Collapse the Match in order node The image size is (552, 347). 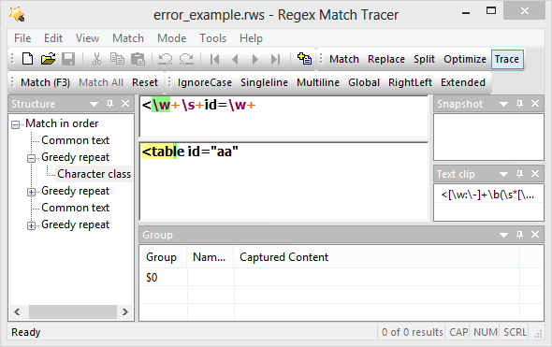tap(15, 124)
